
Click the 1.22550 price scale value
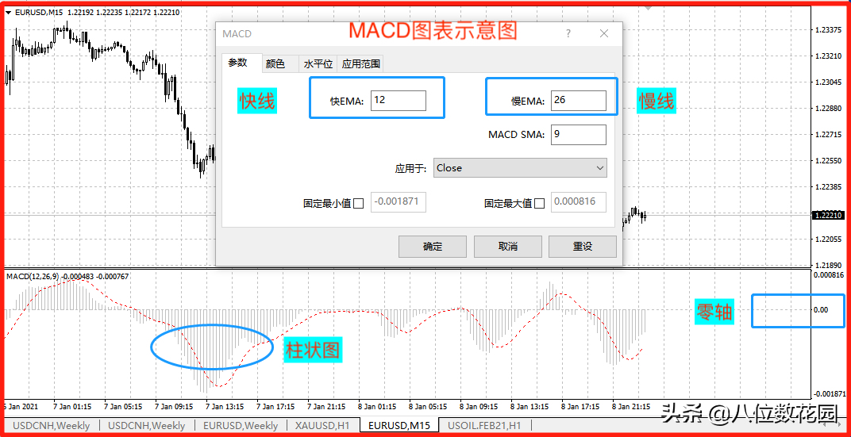tap(828, 161)
